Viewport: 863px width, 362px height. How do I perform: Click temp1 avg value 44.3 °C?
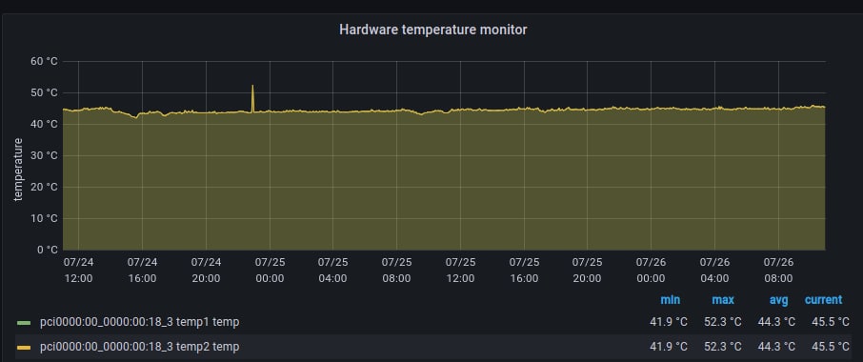pyautogui.click(x=776, y=322)
